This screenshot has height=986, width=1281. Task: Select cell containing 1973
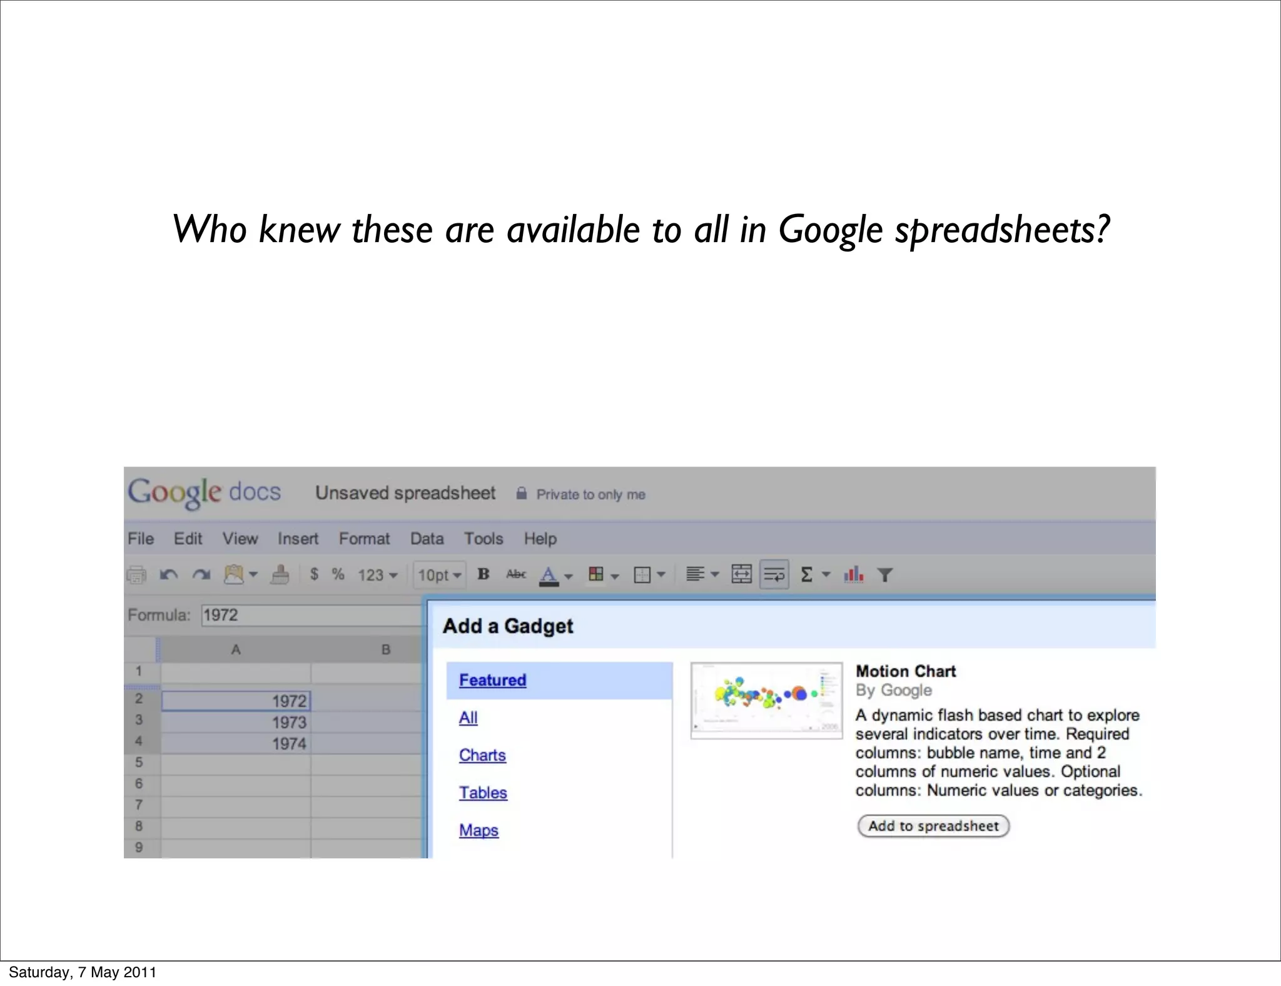[x=236, y=723]
